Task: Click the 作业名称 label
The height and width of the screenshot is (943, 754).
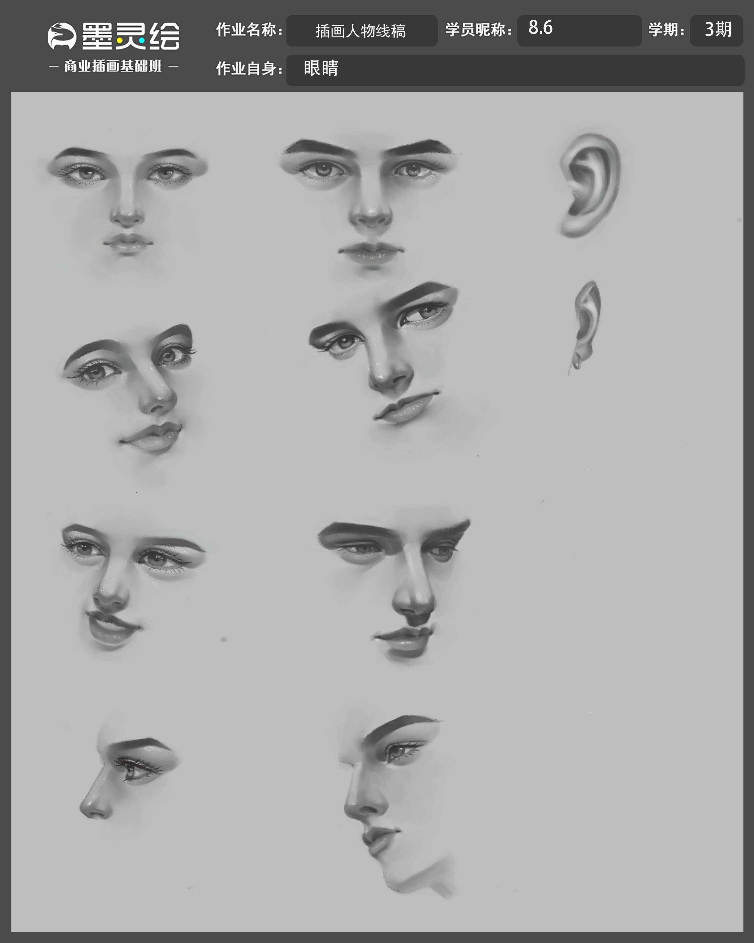Action: tap(249, 30)
